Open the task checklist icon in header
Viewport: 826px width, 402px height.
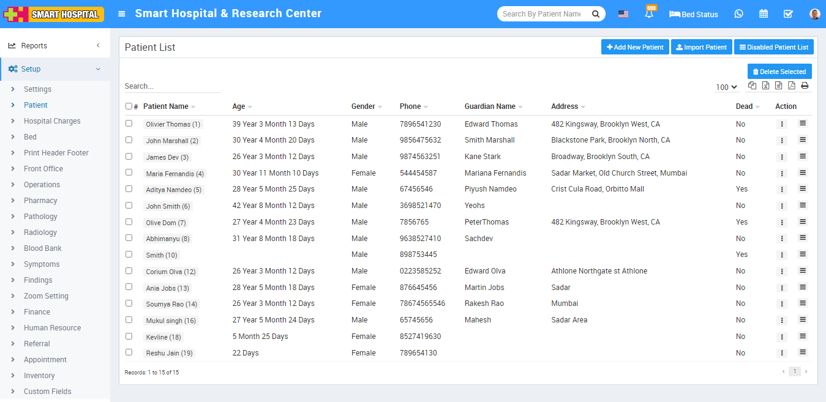[x=788, y=14]
